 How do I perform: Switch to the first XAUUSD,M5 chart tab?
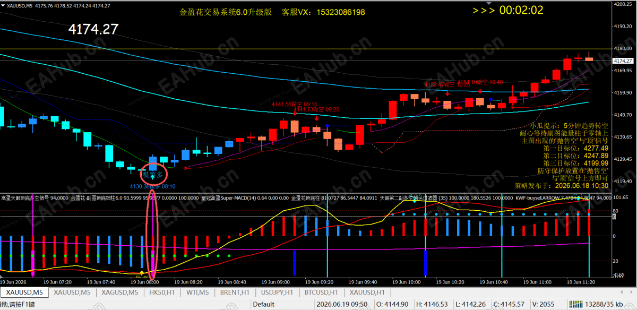point(24,292)
